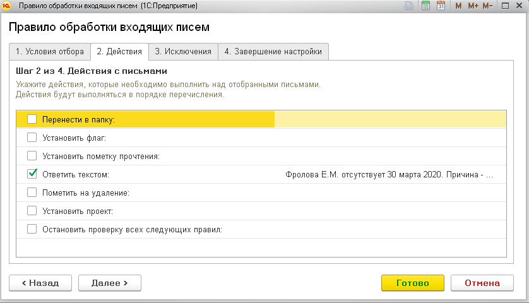Switch to '1. Условия отбора' tab

[x=49, y=52]
